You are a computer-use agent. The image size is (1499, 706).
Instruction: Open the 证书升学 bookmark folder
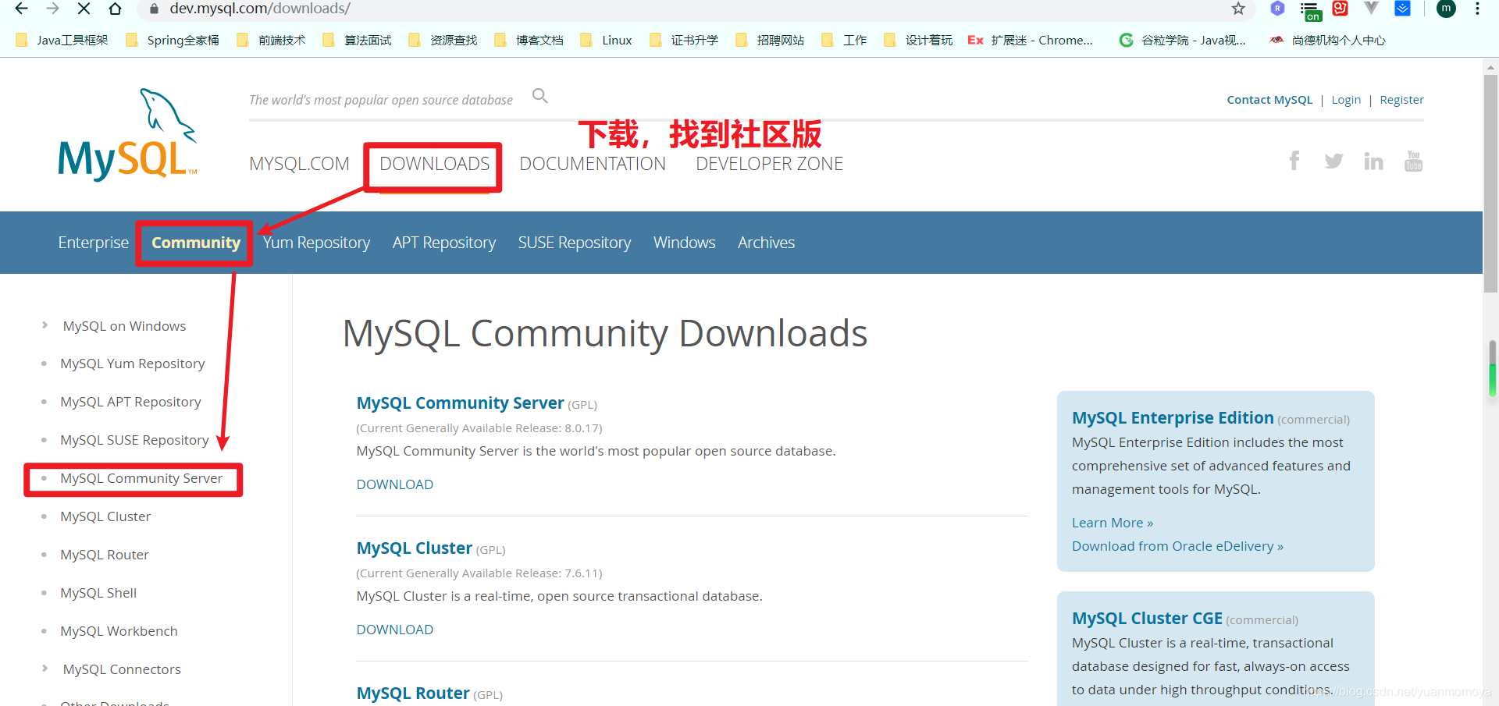[x=684, y=41]
